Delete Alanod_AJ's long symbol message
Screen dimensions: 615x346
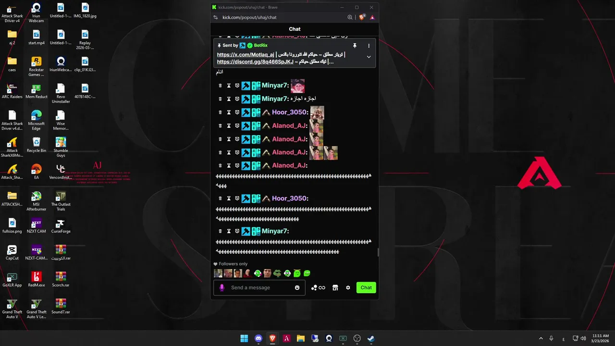(x=221, y=166)
